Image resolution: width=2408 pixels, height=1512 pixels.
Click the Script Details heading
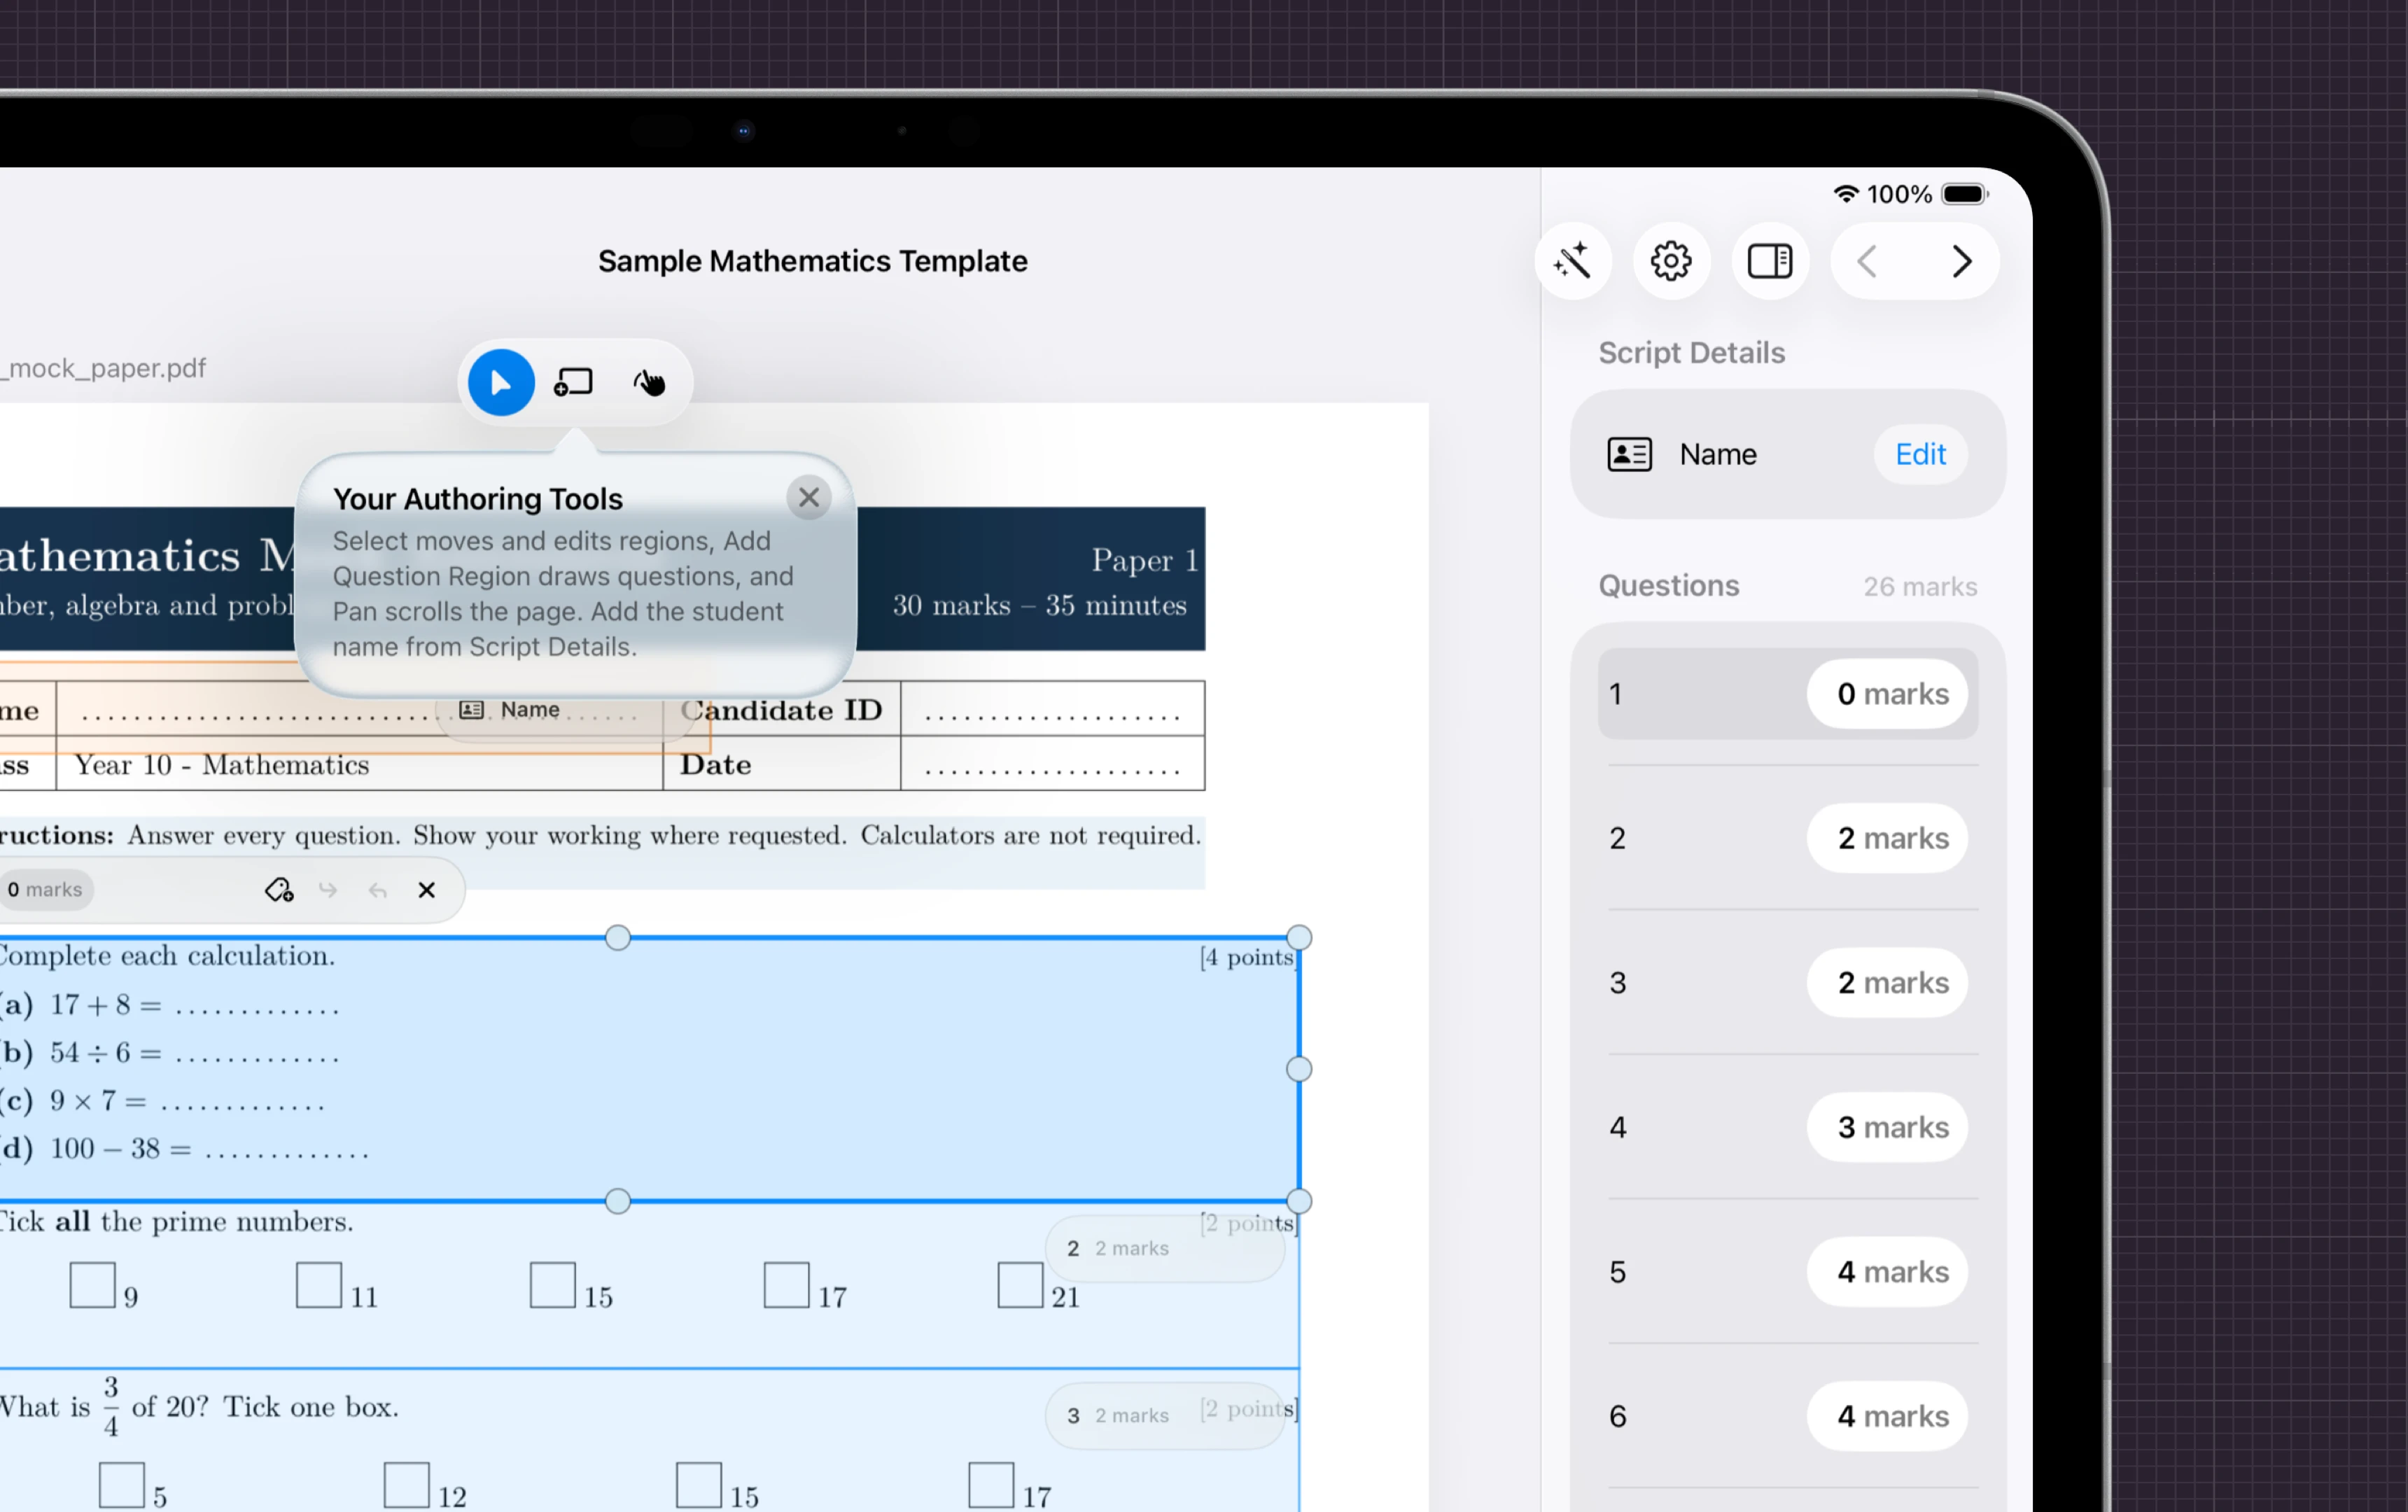point(1692,353)
